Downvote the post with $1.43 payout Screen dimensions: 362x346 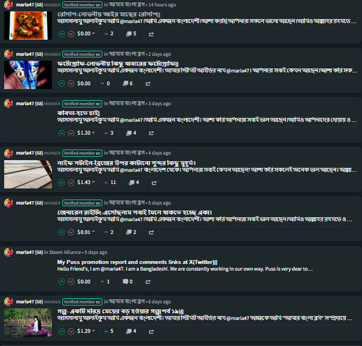tap(71, 182)
